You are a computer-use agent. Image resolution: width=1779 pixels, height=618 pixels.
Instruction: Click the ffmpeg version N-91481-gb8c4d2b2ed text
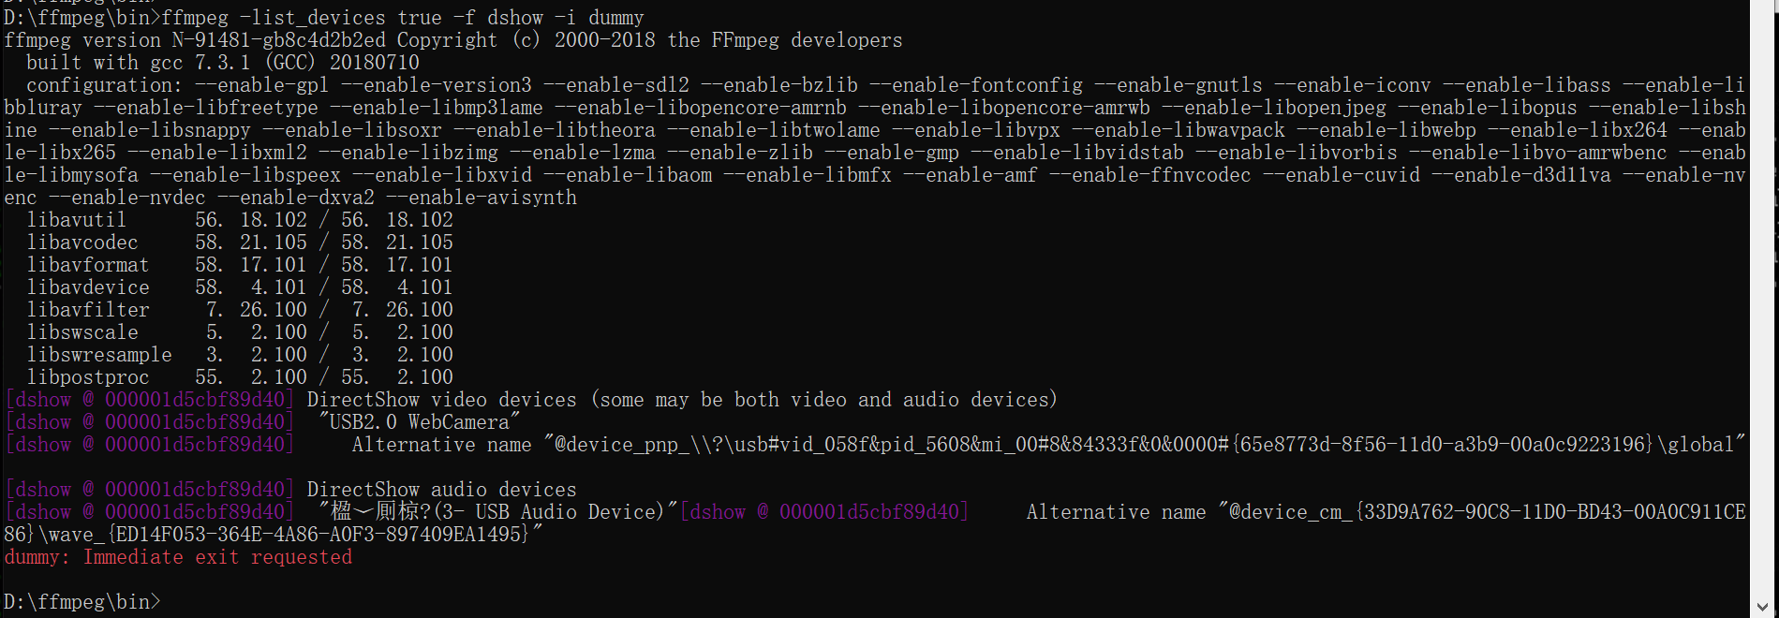tap(194, 40)
